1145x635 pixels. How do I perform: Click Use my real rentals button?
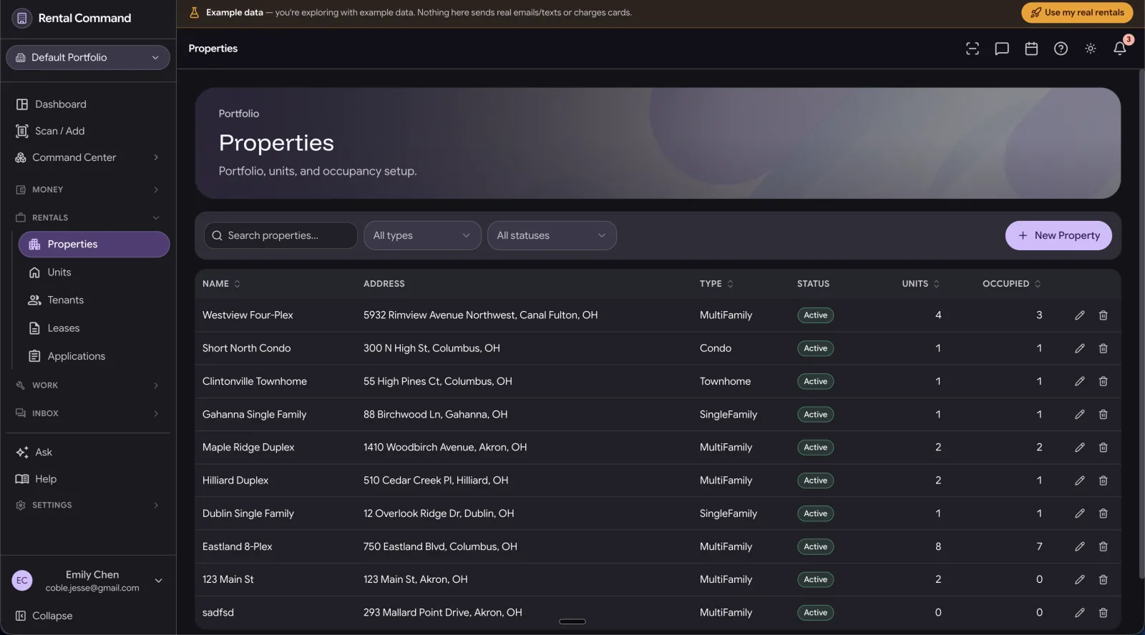tap(1077, 12)
